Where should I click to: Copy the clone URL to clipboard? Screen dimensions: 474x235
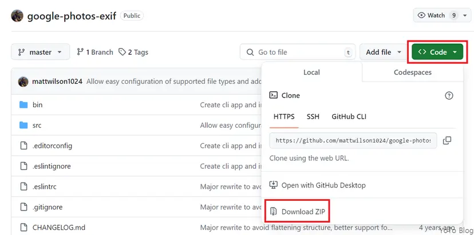(447, 140)
